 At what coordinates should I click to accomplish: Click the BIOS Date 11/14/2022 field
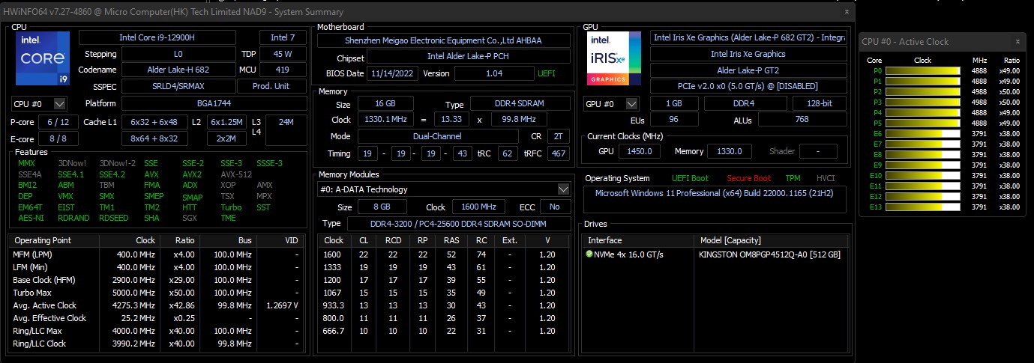tap(393, 73)
